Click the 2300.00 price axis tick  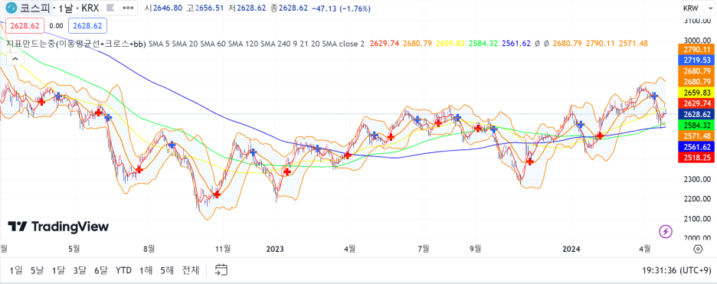click(x=698, y=179)
